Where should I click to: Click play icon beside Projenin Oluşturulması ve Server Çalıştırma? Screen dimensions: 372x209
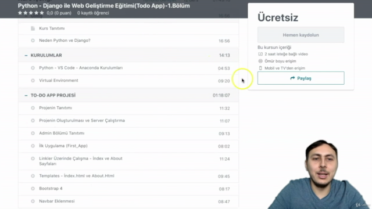(x=33, y=121)
